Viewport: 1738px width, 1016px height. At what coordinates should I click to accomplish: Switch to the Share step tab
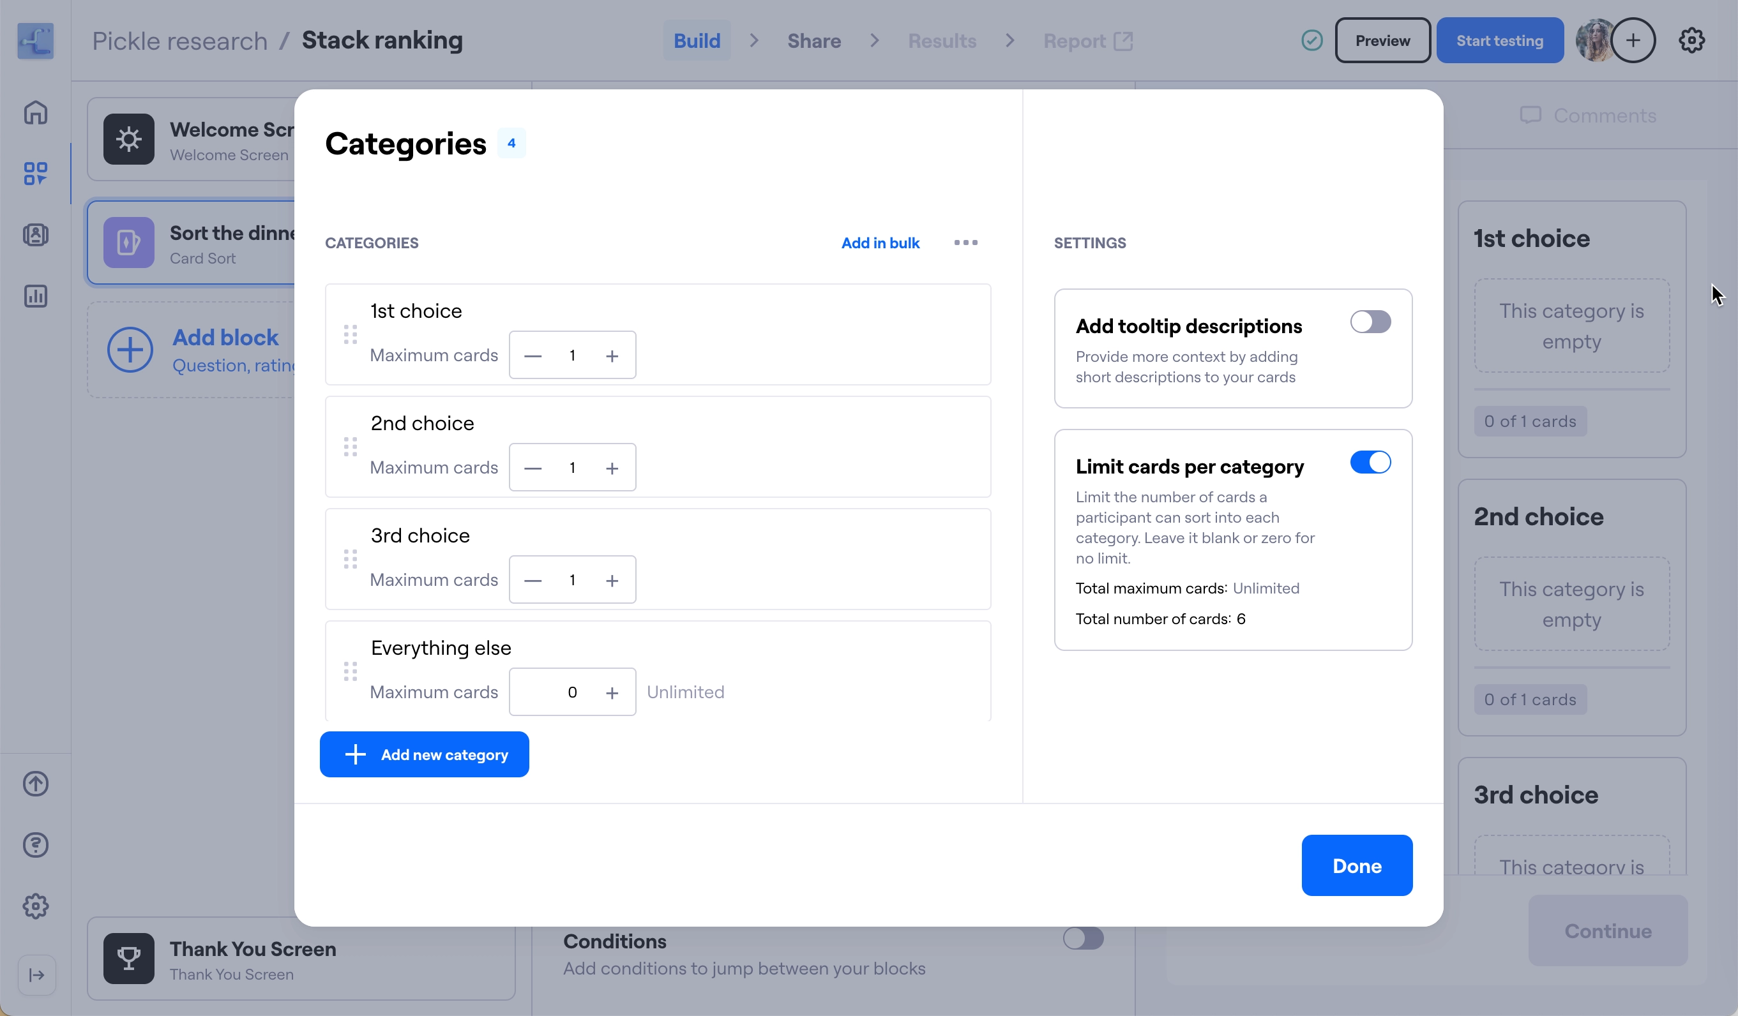click(814, 41)
